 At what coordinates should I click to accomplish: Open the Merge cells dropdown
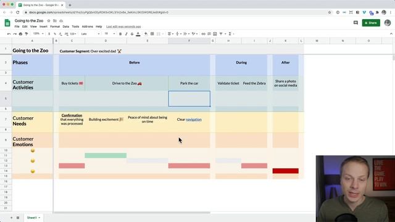click(160, 34)
